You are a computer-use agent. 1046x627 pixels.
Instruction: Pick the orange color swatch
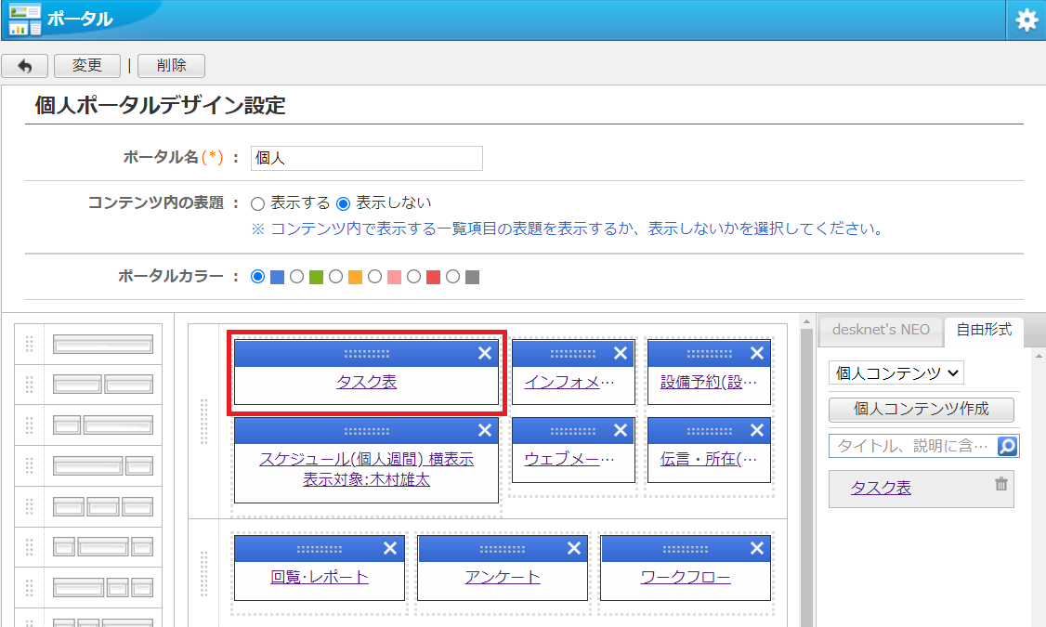pyautogui.click(x=355, y=277)
